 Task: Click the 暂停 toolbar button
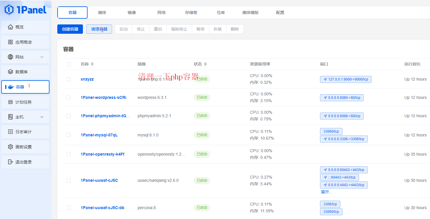click(200, 29)
